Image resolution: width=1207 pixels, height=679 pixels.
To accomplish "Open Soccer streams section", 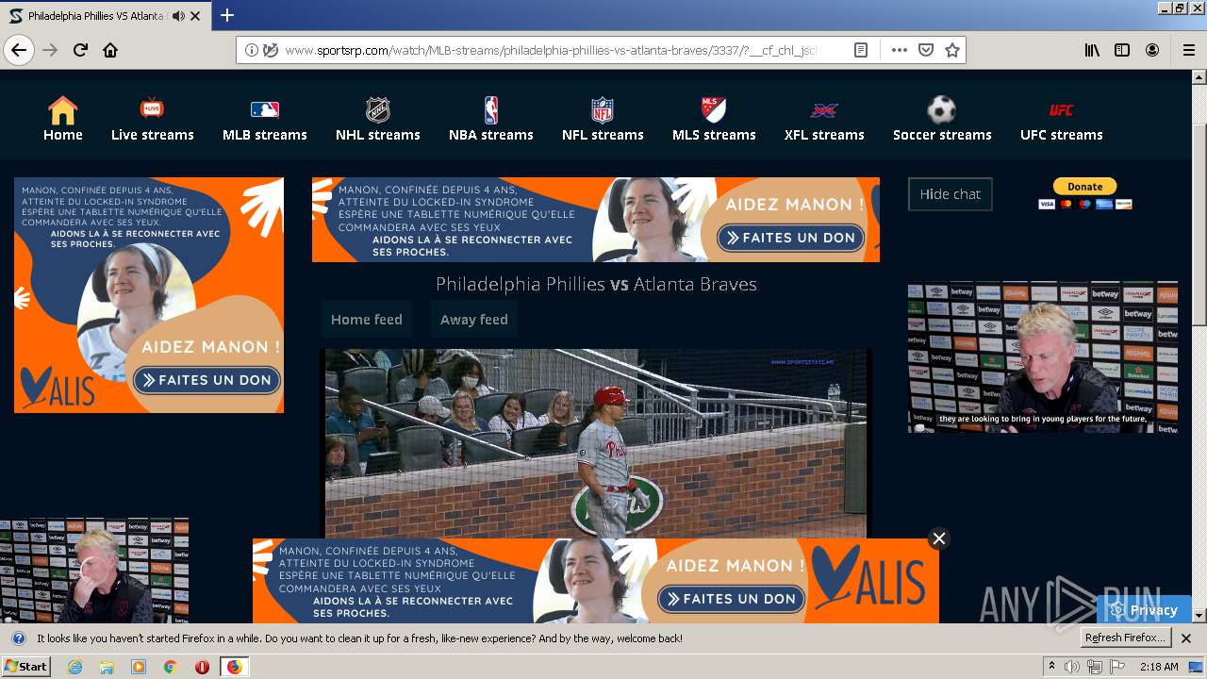I will (x=942, y=120).
